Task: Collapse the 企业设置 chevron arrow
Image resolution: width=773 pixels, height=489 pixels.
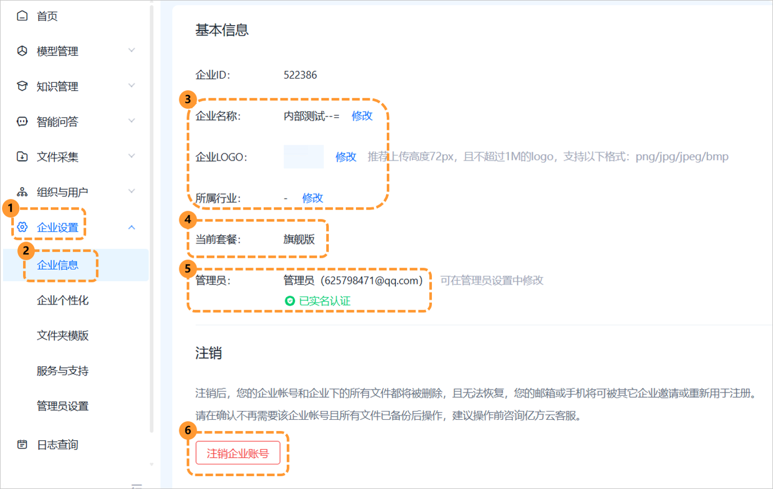Action: (132, 227)
